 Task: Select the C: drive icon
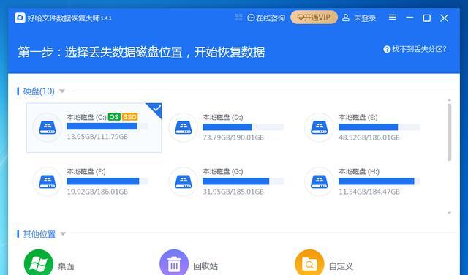click(47, 127)
